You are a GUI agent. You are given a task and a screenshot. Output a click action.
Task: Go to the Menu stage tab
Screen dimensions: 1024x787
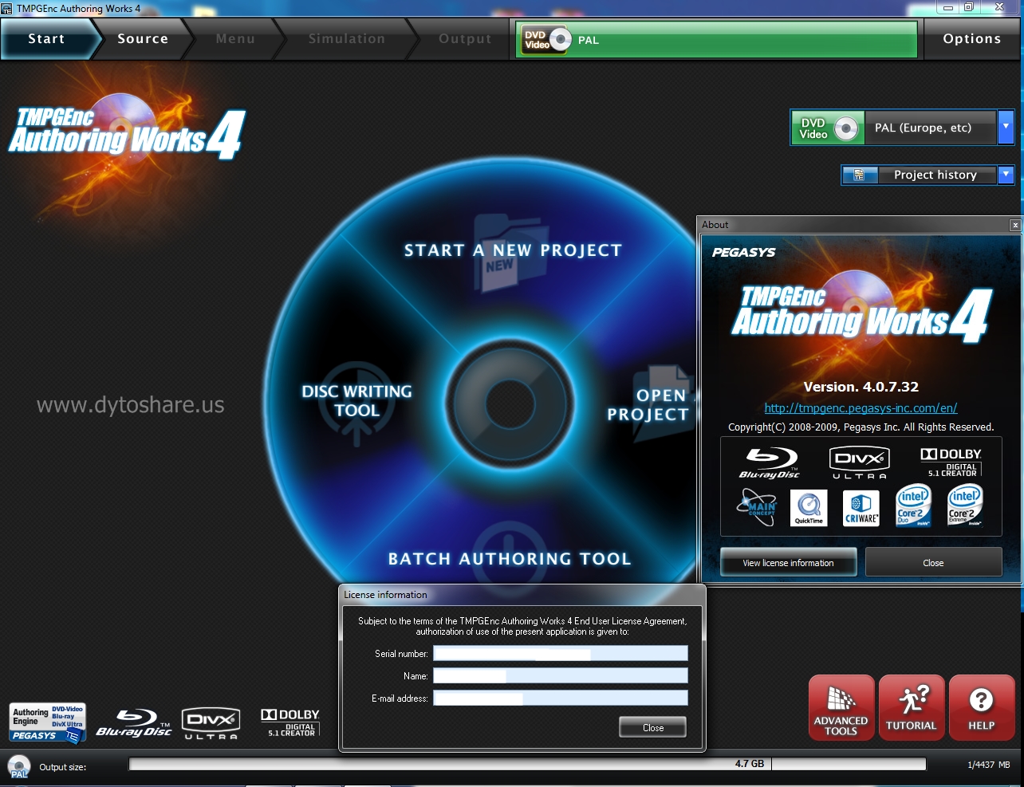pos(235,39)
